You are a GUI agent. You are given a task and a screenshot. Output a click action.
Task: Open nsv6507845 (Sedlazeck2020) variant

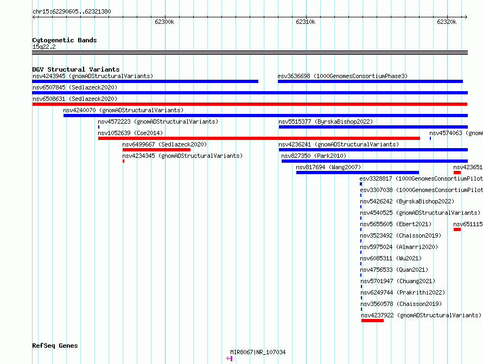pyautogui.click(x=75, y=87)
